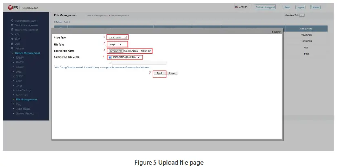Screen dimensions: 337x167
Task: Click the Apply button
Action: click(160, 73)
